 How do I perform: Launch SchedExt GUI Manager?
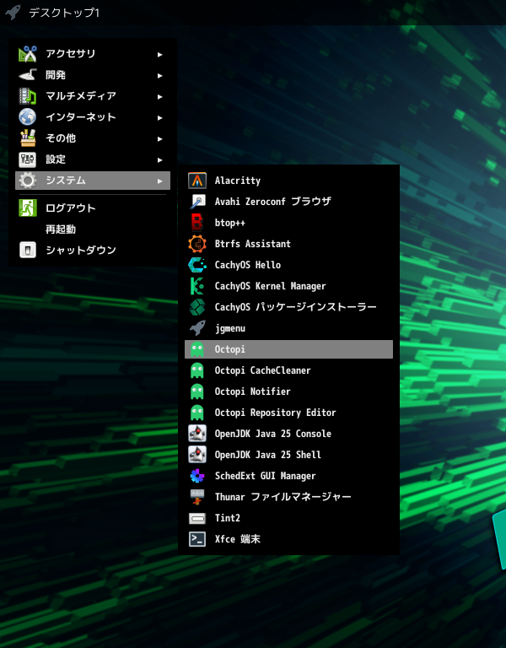288,476
